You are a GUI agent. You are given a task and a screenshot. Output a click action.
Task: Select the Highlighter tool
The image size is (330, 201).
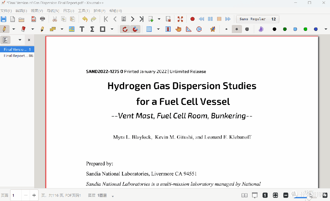(x=42, y=29)
